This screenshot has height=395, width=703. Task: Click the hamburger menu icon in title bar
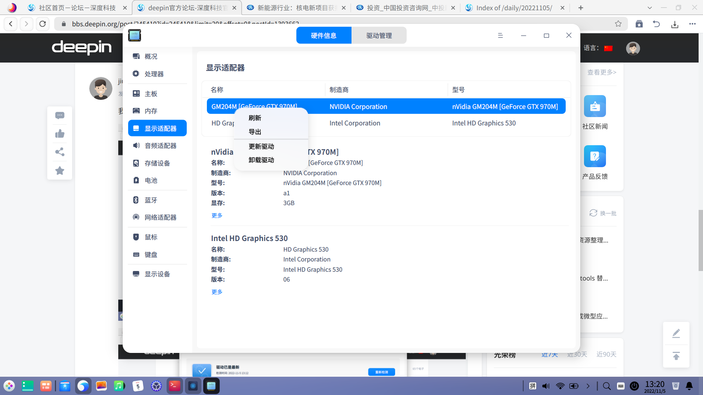500,35
